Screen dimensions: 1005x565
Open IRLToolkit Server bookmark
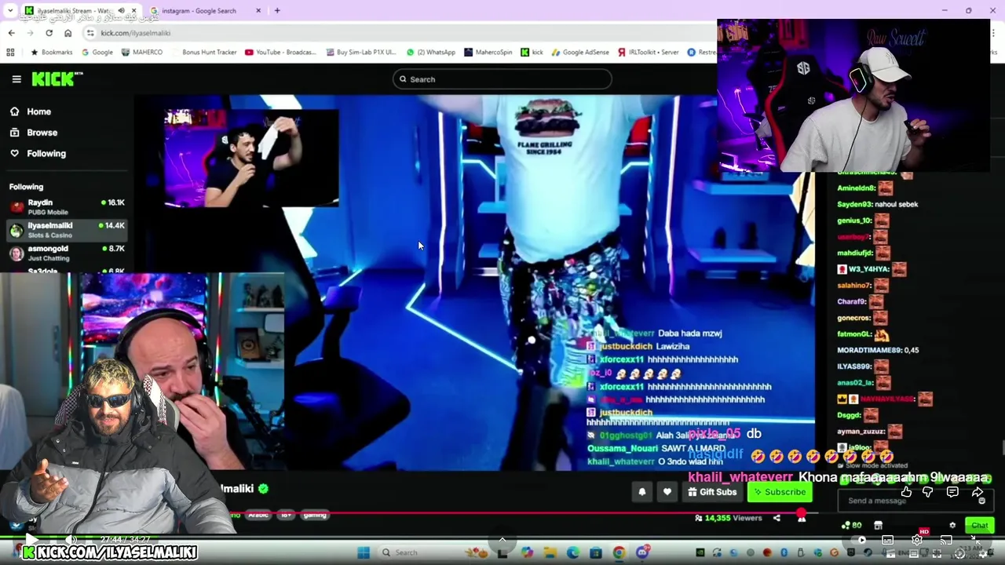648,53
